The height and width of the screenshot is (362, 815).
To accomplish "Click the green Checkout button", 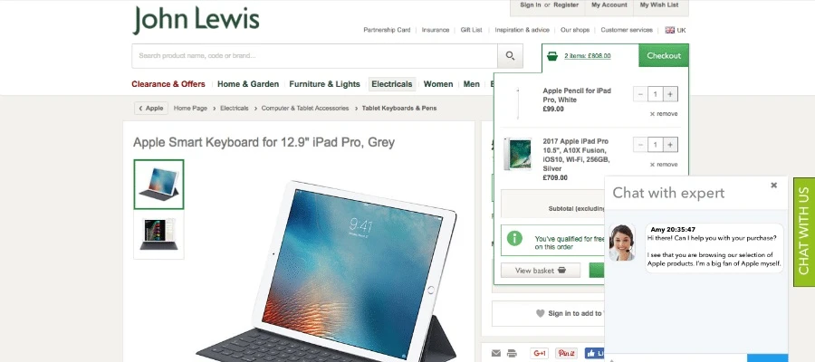I will coord(664,55).
